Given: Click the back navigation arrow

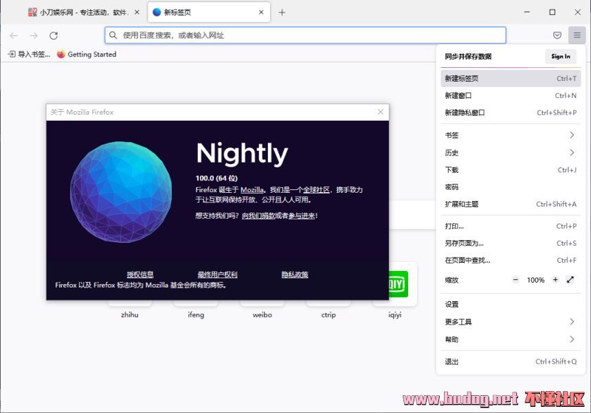Looking at the screenshot, I should click(14, 36).
